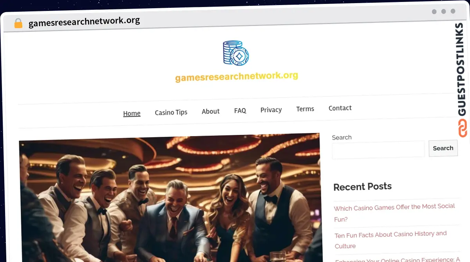Click the casino chips site logo

point(236,53)
